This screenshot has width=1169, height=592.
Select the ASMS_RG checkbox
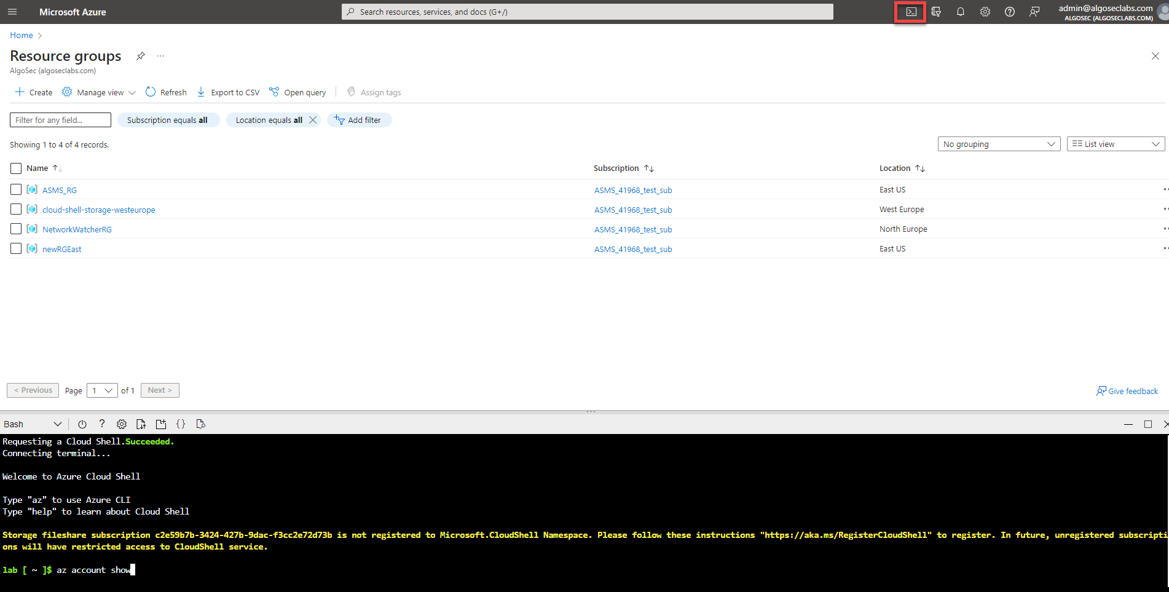[16, 189]
